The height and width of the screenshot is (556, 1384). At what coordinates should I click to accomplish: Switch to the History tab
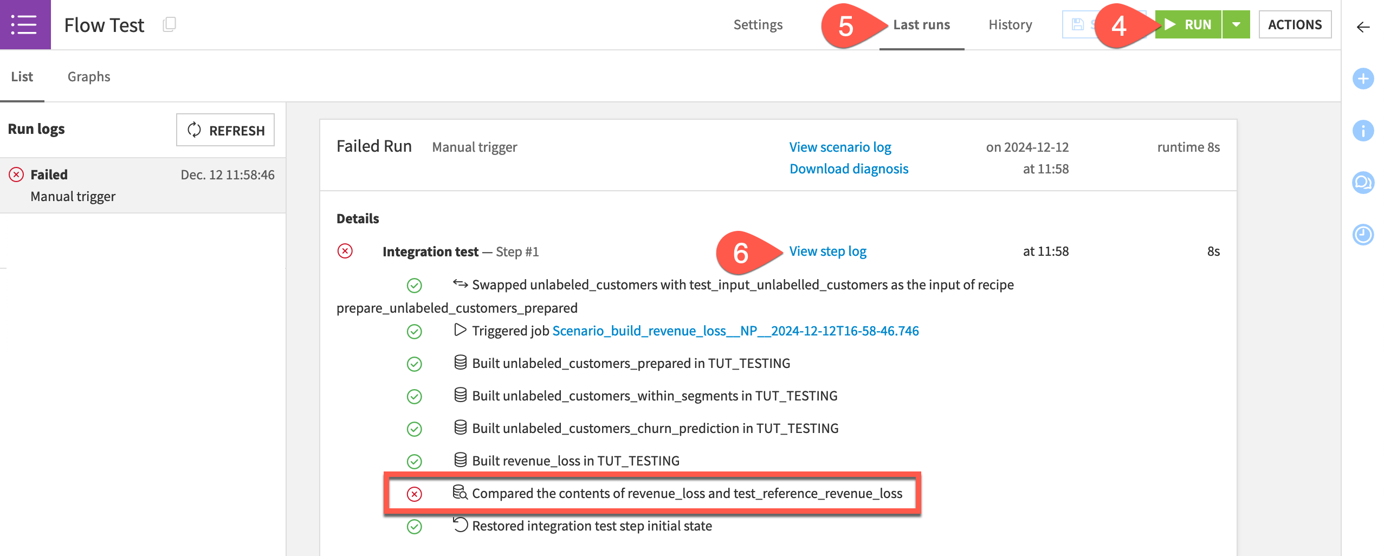pyautogui.click(x=1010, y=25)
